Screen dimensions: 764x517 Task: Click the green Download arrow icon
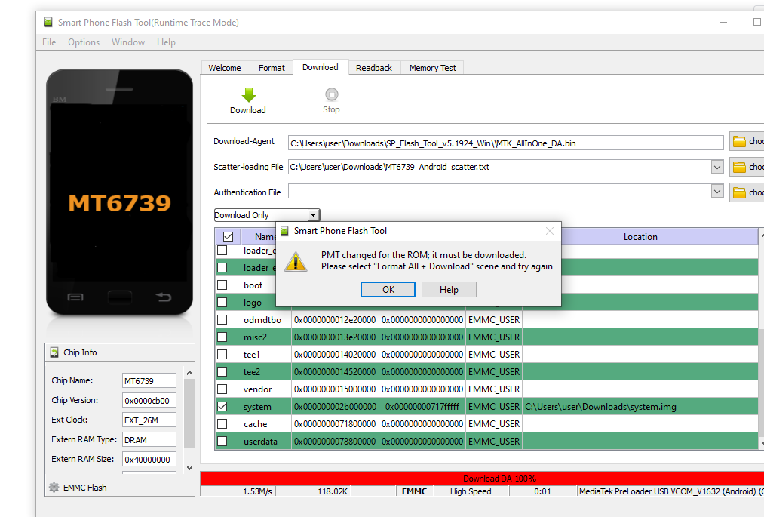[248, 94]
